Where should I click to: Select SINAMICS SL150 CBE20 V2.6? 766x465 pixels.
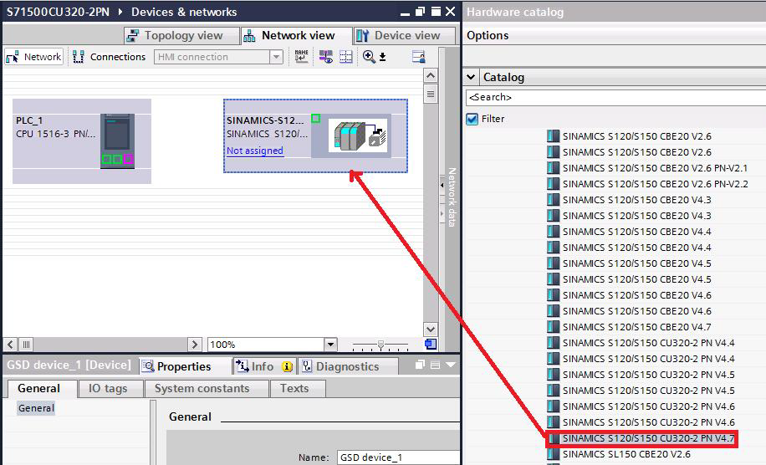point(626,454)
